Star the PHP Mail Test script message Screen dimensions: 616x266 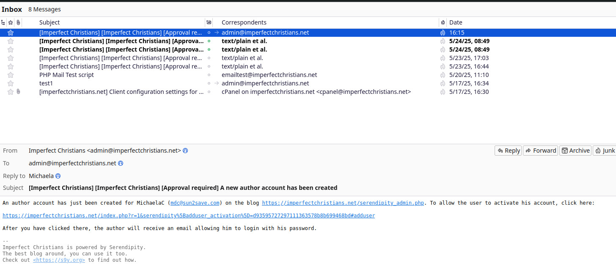tap(10, 75)
